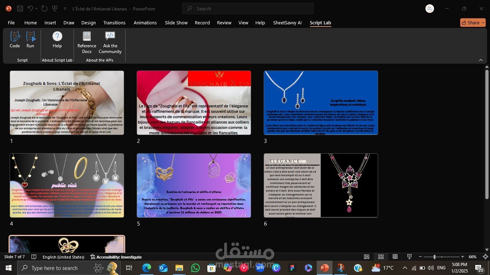The image size is (490, 275).
Task: Expand the Undo history dropdown arrow
Action: point(36,9)
